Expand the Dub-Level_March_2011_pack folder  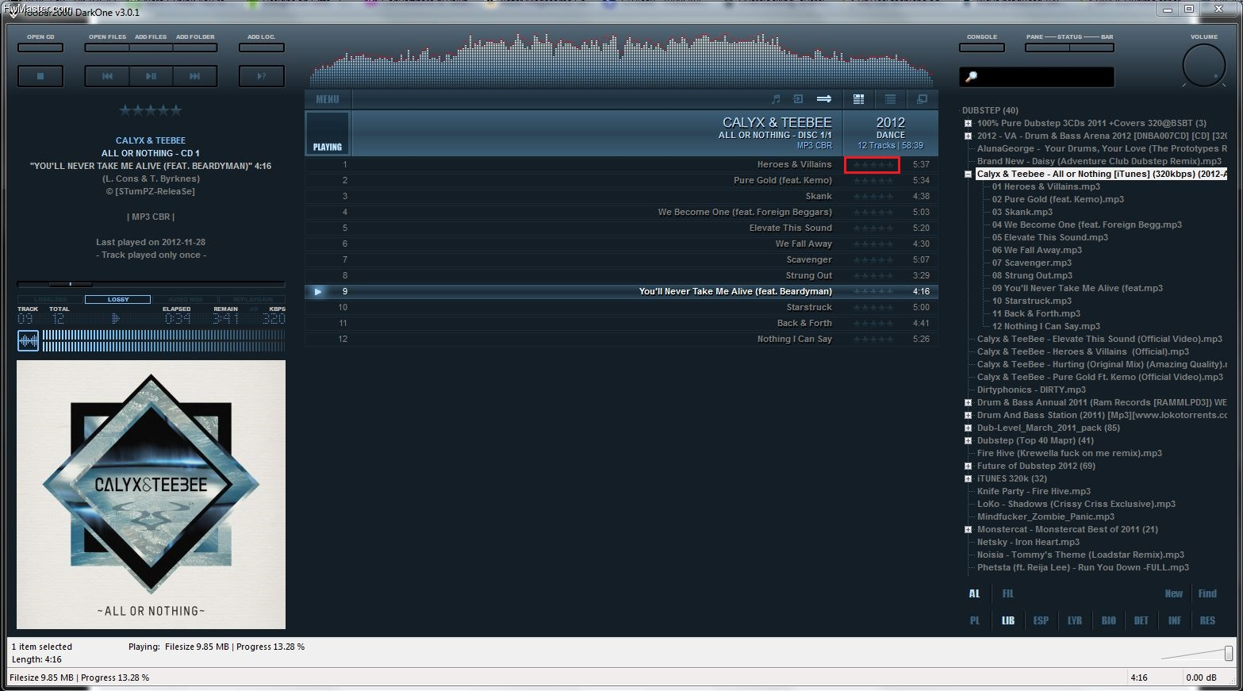968,428
